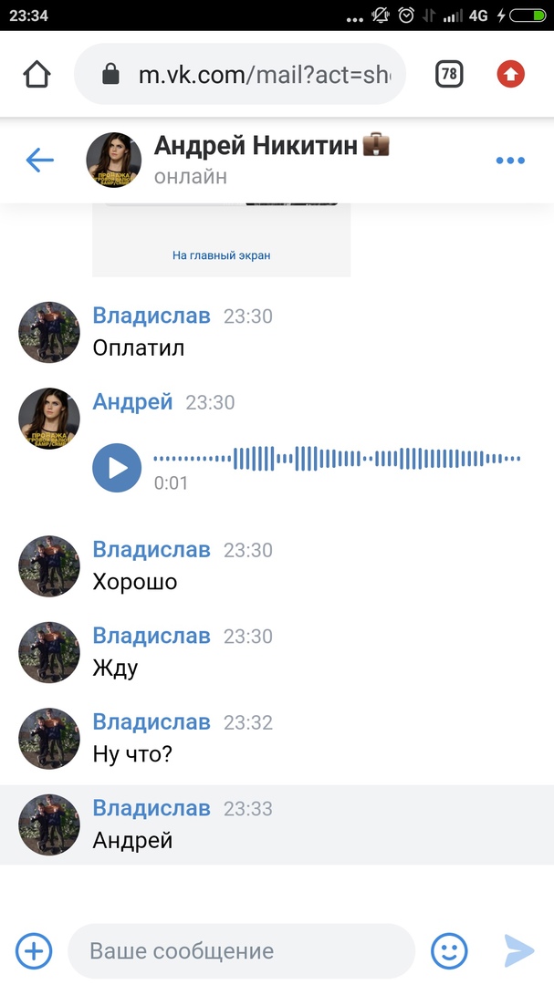554x985 pixels.
Task: Tap the padlock site security icon
Action: pos(110,74)
